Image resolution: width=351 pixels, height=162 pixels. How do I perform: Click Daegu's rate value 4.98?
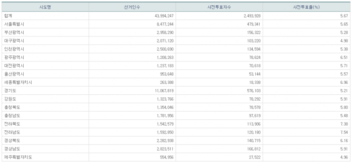[x=344, y=41]
